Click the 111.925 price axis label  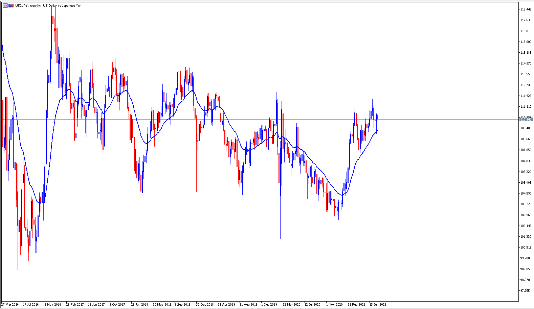point(526,96)
